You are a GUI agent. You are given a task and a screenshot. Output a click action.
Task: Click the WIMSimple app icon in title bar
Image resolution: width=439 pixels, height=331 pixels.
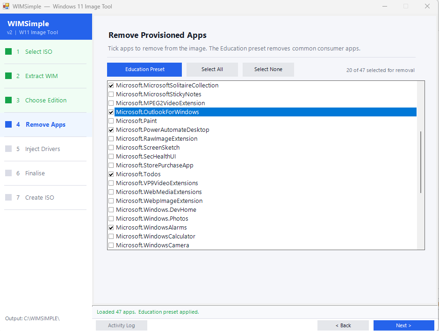click(6, 7)
